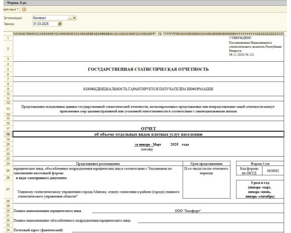Click the Почтовый адрес (фактический) label
Image resolution: width=291 pixels, height=233 pixels.
38,230
